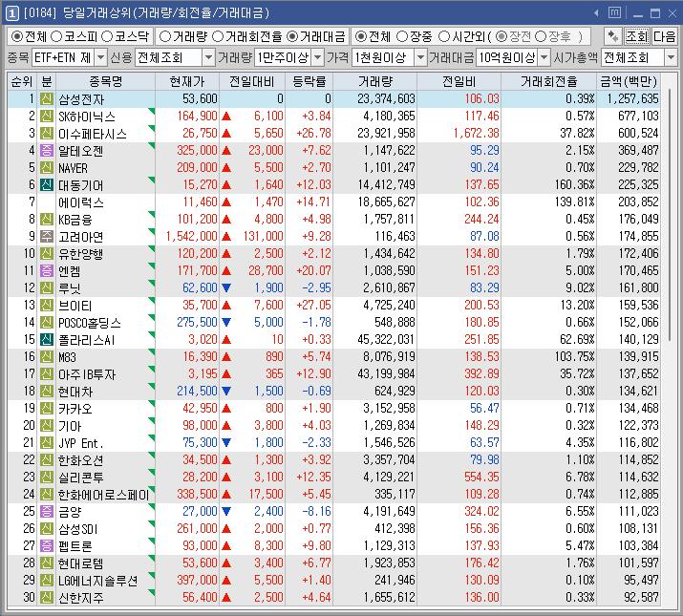Click the 신 badge icon for 삼성SDI
The height and width of the screenshot is (616, 683).
pos(47,528)
